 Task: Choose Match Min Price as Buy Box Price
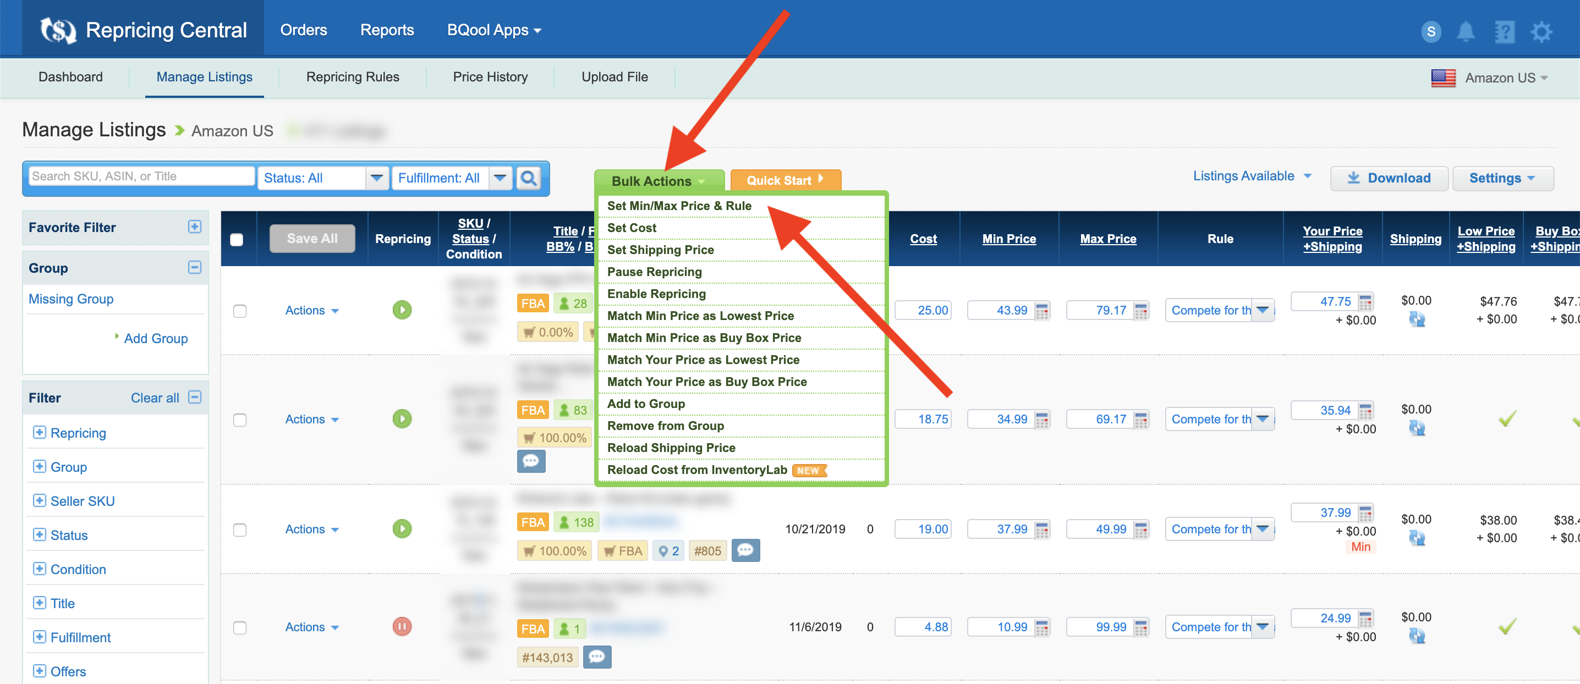tap(741, 338)
